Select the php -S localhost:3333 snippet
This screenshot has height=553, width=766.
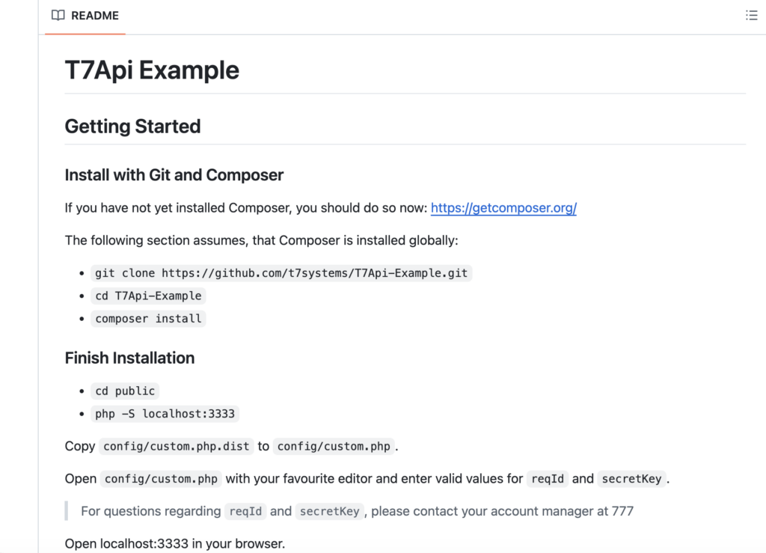(x=165, y=414)
